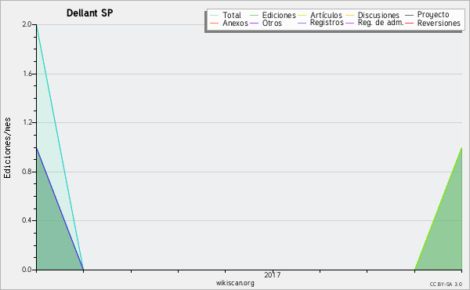Click the '1.2' y-axis value
This screenshot has height=290, width=470.
(x=27, y=122)
